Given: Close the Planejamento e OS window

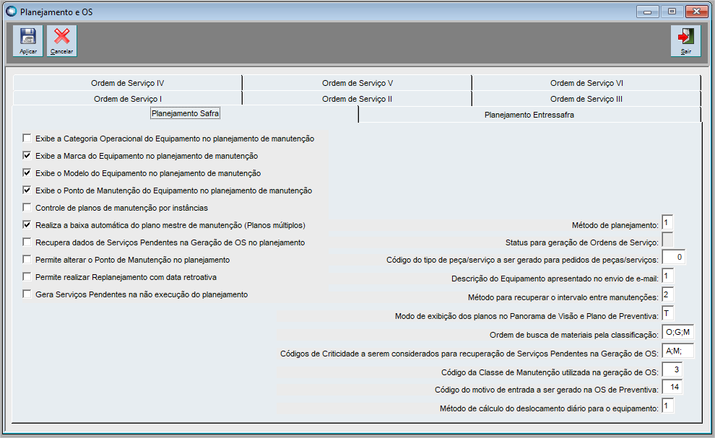Looking at the screenshot, I should pos(697,12).
